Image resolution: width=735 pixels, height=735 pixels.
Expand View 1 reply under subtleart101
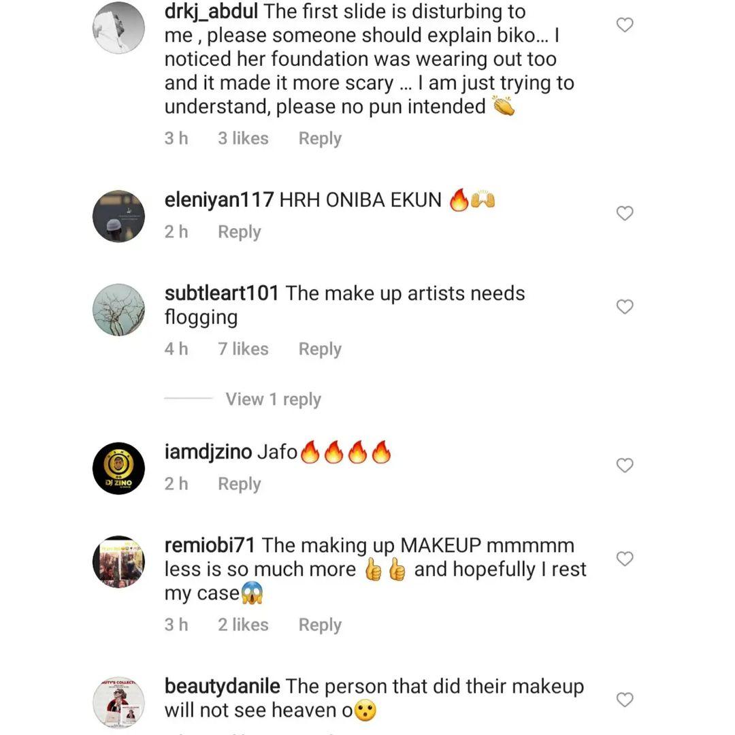pyautogui.click(x=273, y=399)
